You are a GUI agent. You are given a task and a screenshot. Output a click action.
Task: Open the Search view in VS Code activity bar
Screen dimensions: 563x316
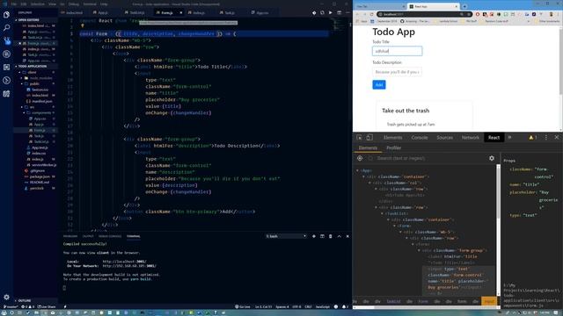6,27
